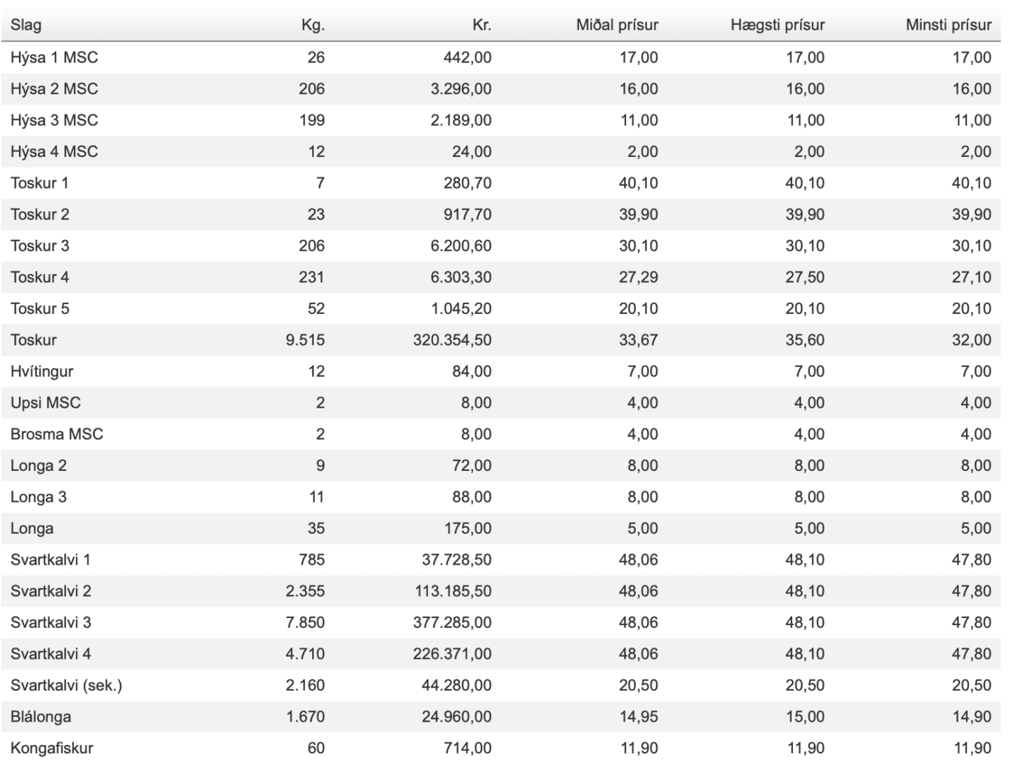Sort by the Kg. column header
Viewport: 1014px width, 773px height.
click(x=313, y=25)
